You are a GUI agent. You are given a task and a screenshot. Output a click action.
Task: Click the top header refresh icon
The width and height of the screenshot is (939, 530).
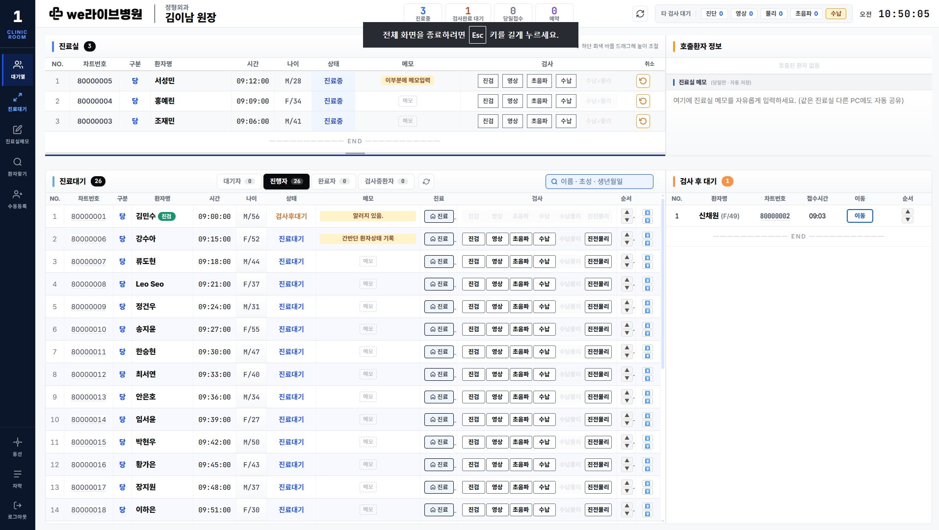click(x=640, y=14)
